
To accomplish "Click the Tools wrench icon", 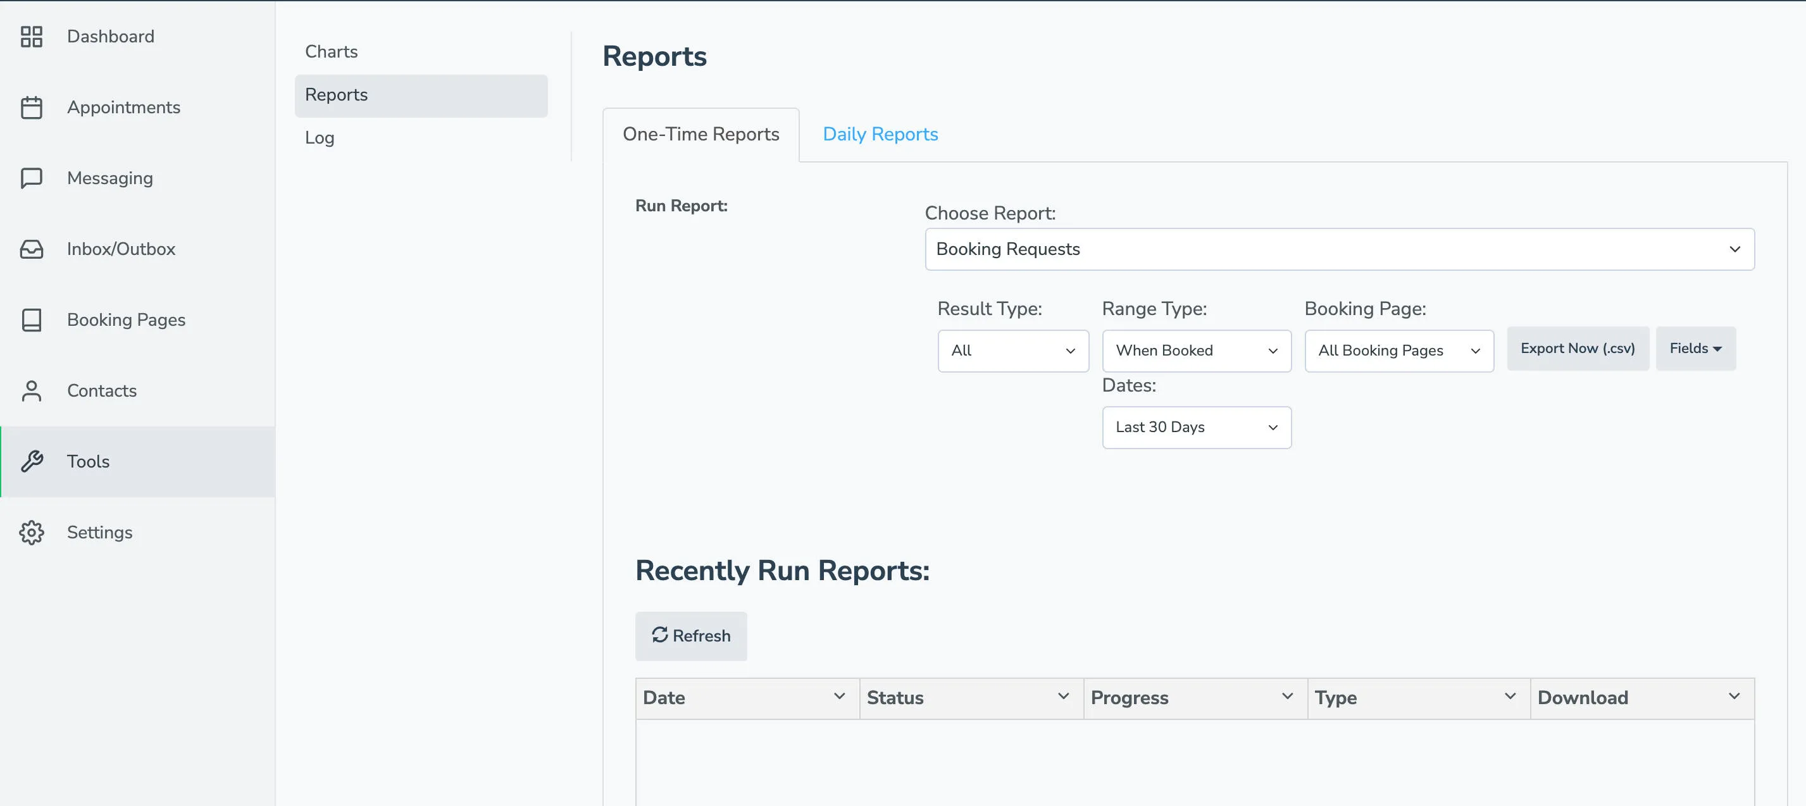I will coord(32,461).
